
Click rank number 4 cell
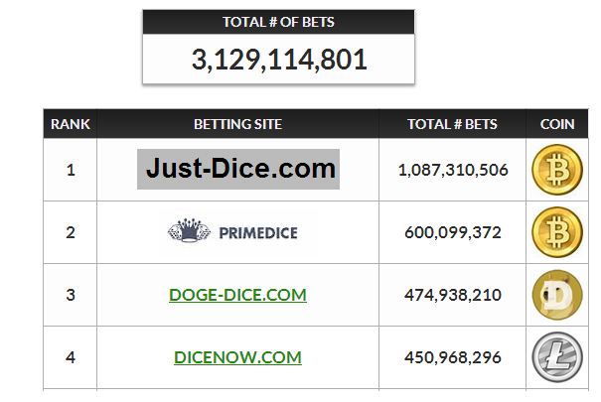pyautogui.click(x=71, y=357)
